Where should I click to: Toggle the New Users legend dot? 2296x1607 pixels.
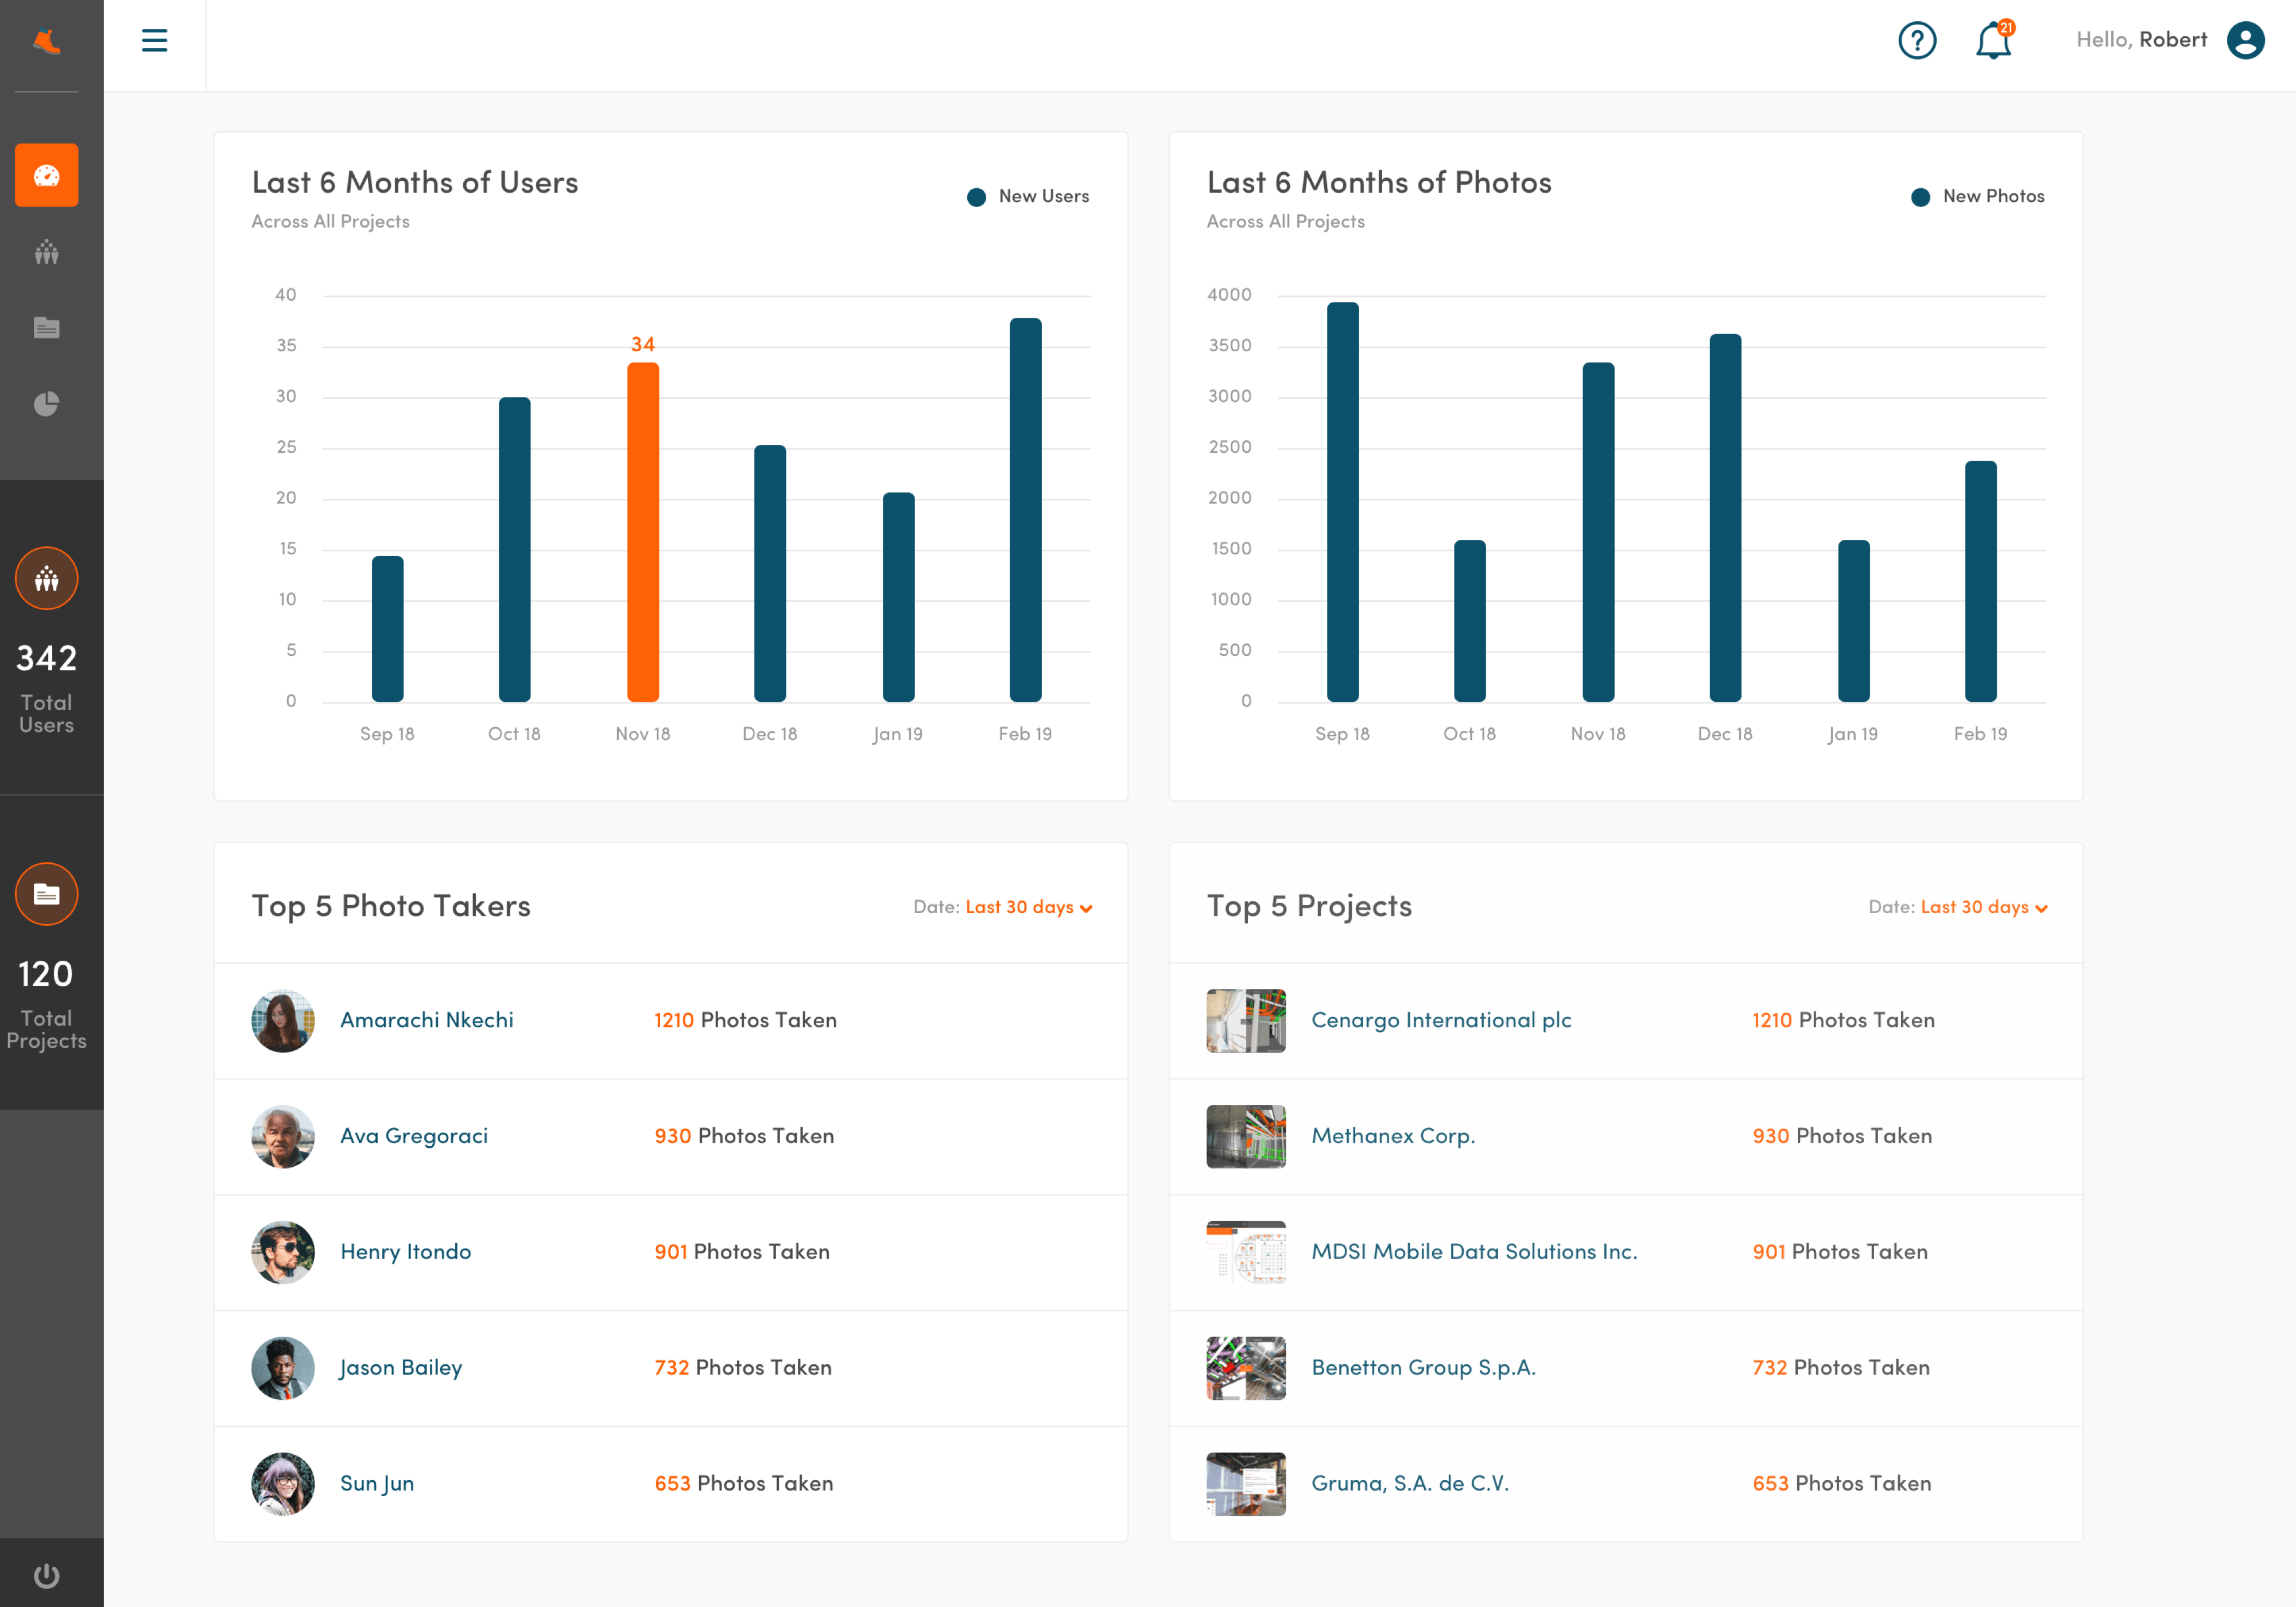point(977,197)
